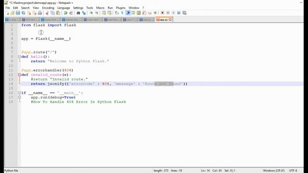Open a file via the Open folder icon
The height and width of the screenshot is (173, 308).
(x=13, y=13)
